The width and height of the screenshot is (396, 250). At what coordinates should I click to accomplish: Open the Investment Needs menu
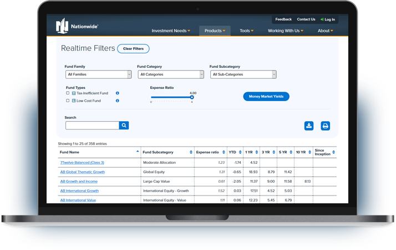[x=171, y=31]
